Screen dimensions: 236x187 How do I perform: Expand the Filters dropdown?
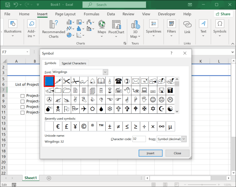coord(171,36)
